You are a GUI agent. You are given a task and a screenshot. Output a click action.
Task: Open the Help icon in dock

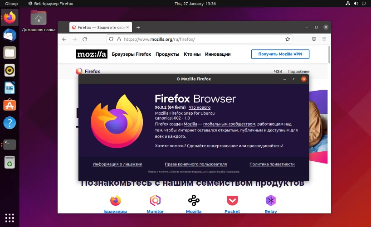(x=10, y=123)
